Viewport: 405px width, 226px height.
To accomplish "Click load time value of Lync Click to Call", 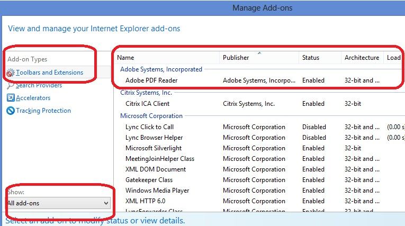I will [395, 127].
